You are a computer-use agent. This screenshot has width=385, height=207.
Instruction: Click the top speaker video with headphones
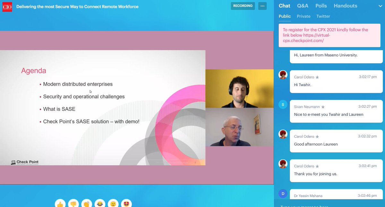(240, 88)
